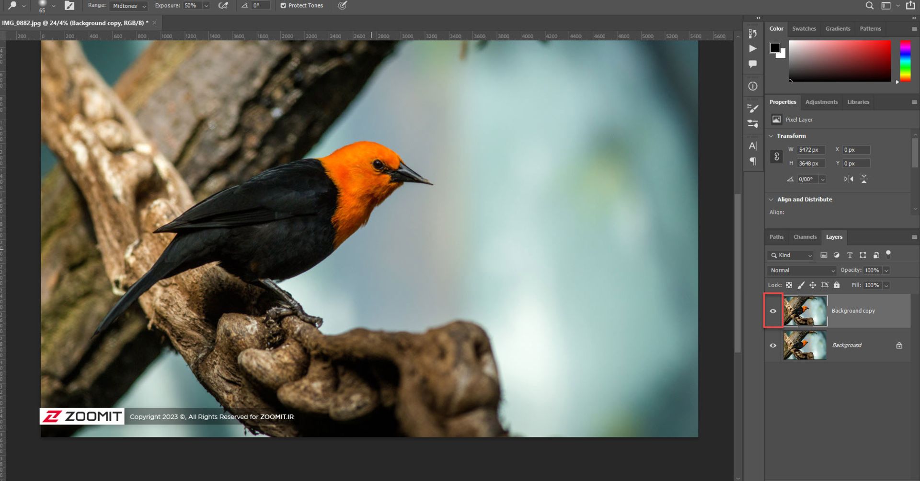The width and height of the screenshot is (920, 481).
Task: Click the flip horizontal icon
Action: tap(849, 179)
